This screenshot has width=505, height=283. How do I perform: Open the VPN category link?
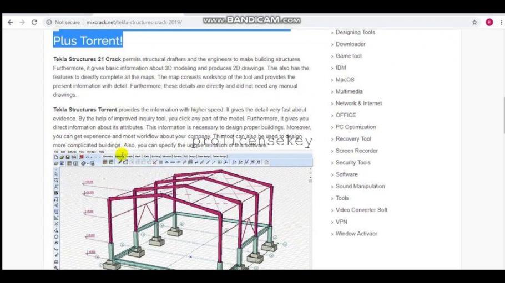point(341,222)
